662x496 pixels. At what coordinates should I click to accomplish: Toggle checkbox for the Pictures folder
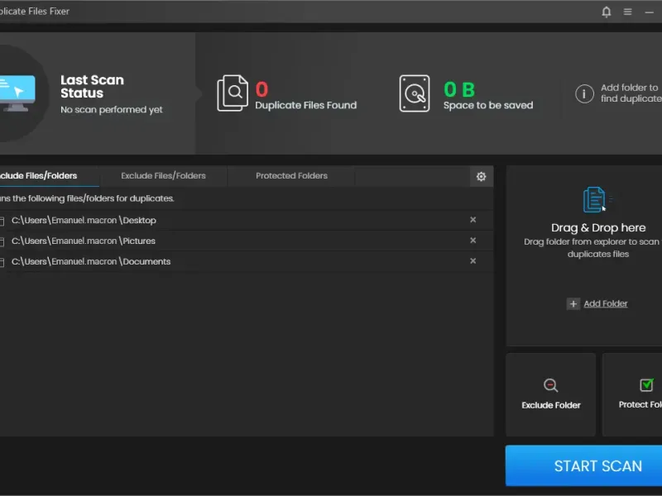pyautogui.click(x=2, y=241)
